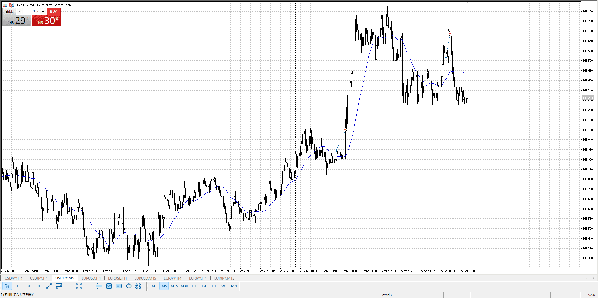Screen dimensions: 598x298
Task: Decrease lot volume with down arrow
Action: click(20, 11)
